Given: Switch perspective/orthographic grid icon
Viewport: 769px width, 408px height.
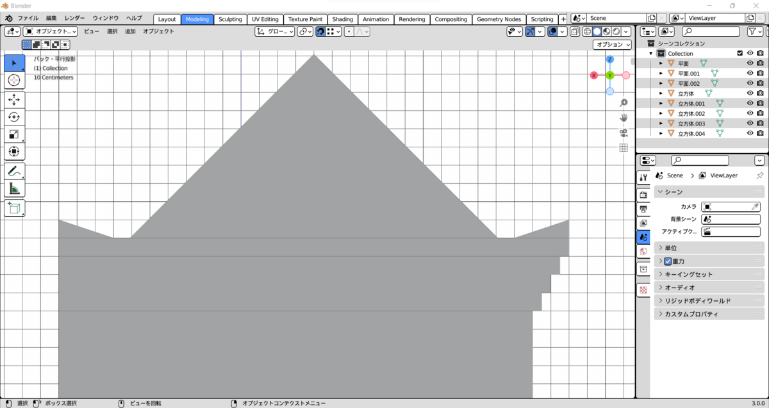Looking at the screenshot, I should click(x=623, y=148).
